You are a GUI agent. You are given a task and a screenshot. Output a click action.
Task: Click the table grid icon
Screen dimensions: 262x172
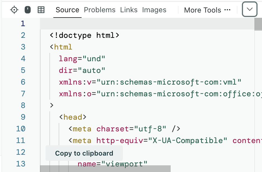41,10
